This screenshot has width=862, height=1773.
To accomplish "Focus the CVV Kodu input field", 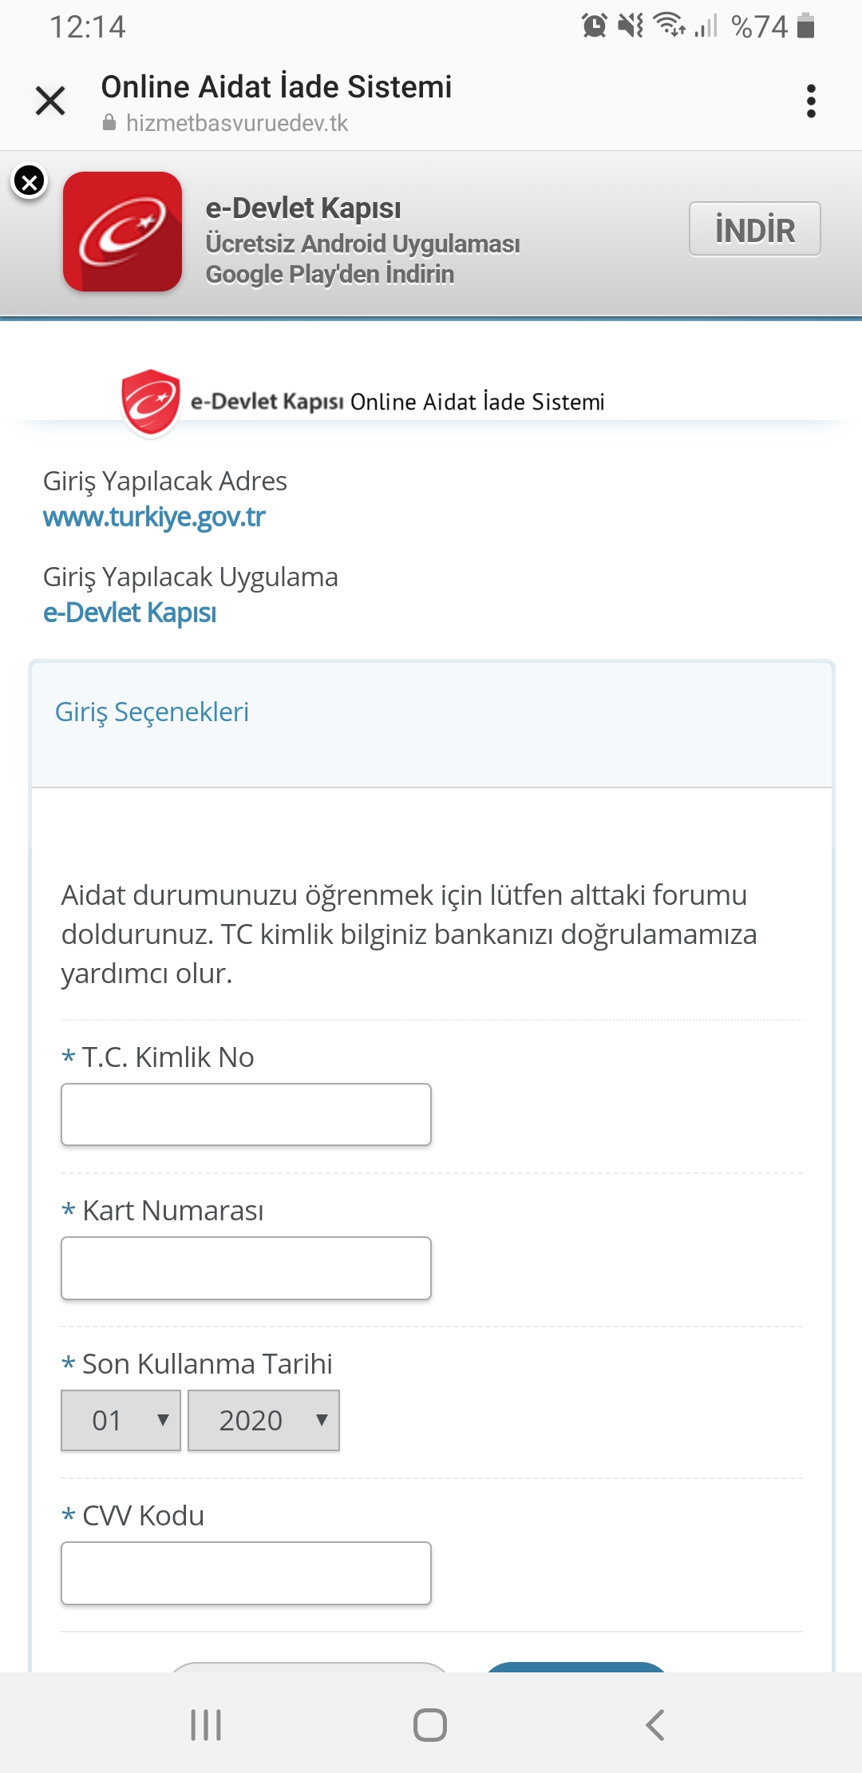I will click(x=246, y=1573).
